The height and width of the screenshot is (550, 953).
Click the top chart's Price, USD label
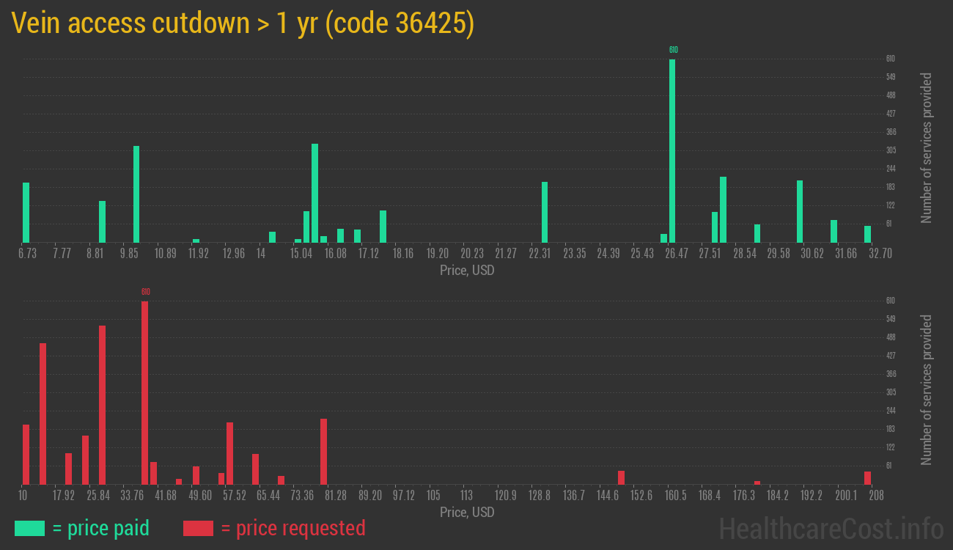467,271
